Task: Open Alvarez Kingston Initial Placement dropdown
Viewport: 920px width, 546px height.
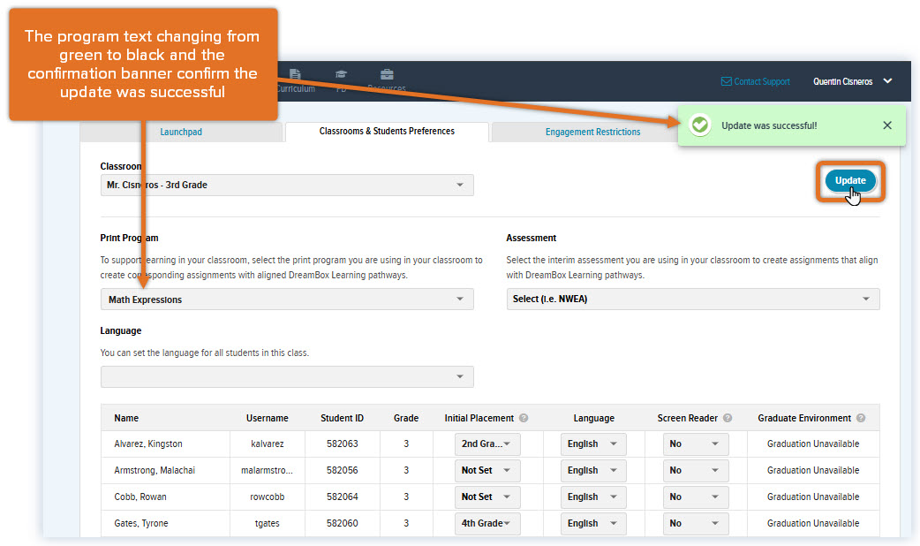Action: 487,444
